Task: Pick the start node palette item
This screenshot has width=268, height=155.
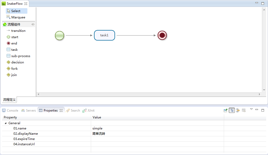Action: tap(13, 37)
